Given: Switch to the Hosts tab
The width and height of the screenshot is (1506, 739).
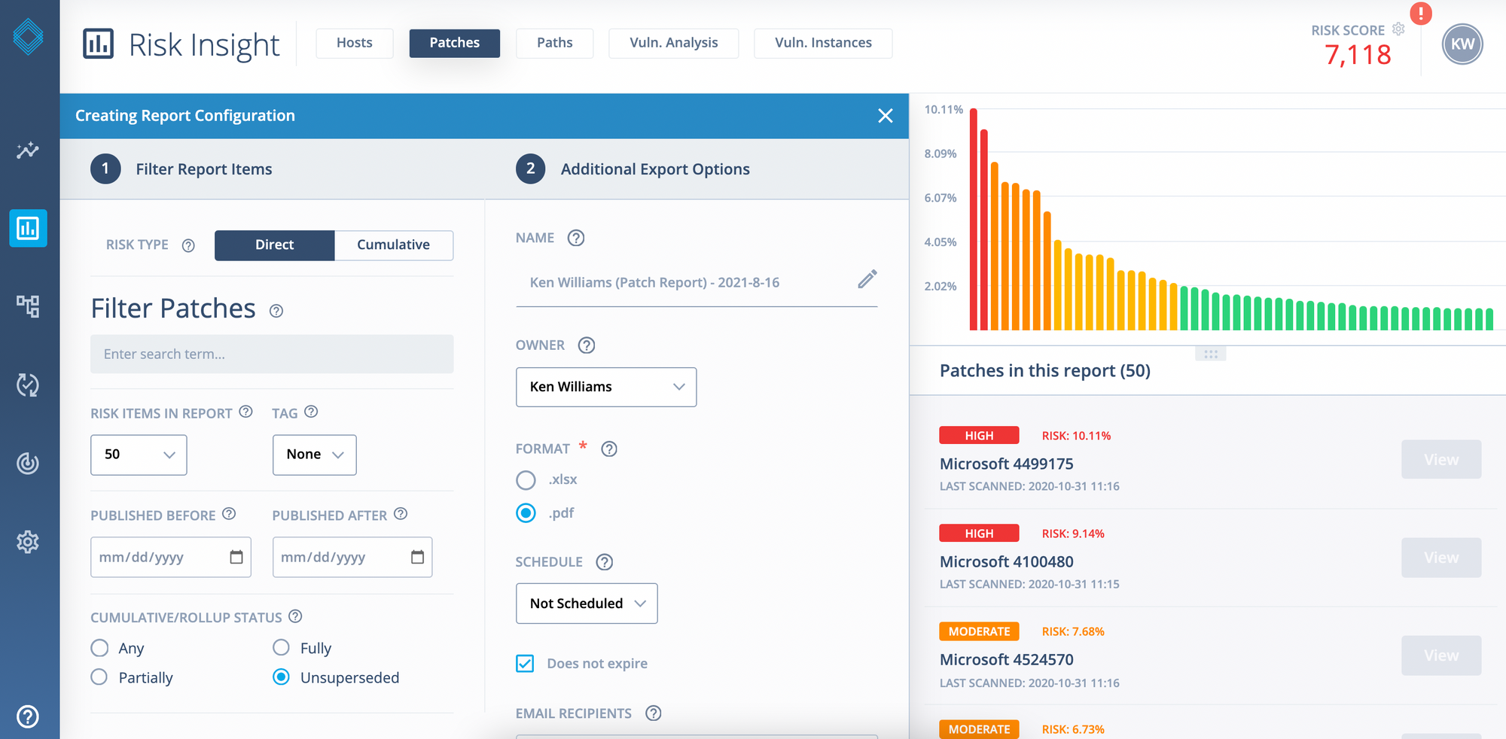Looking at the screenshot, I should click(354, 43).
